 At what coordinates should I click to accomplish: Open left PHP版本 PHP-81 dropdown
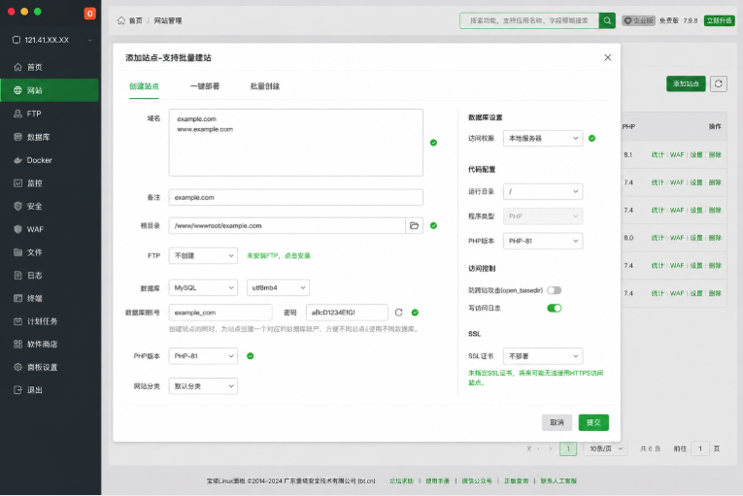click(203, 356)
